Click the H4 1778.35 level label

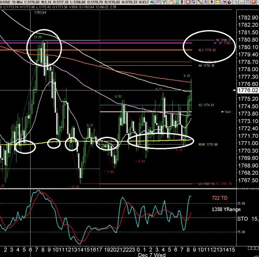pos(206,66)
